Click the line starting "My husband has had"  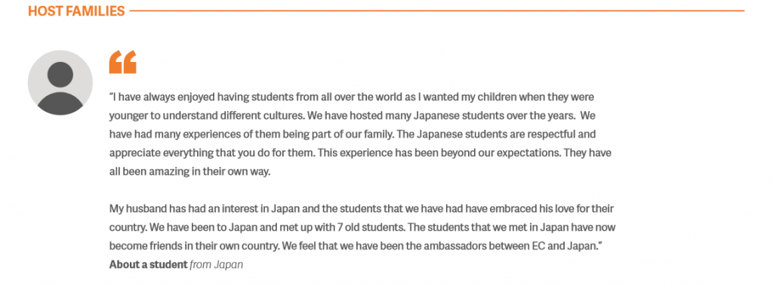pos(362,208)
